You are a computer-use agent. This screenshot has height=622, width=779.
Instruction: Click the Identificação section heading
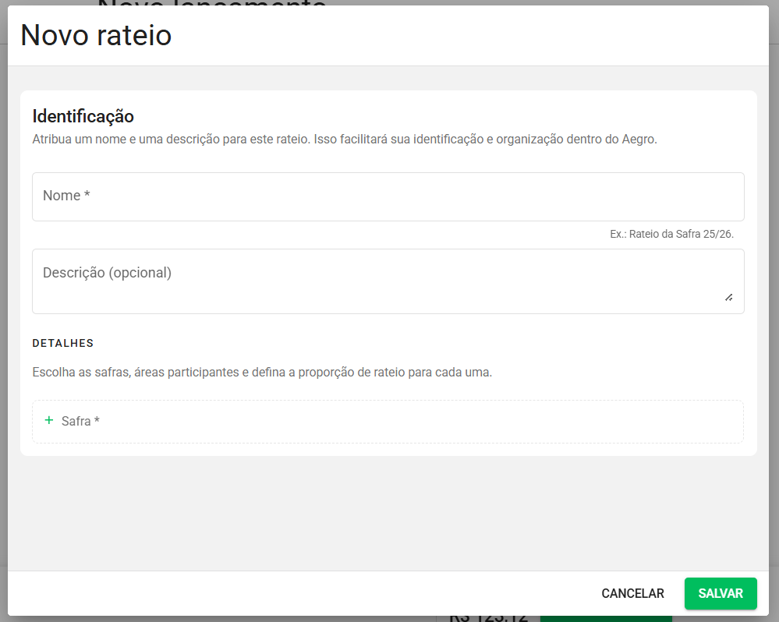[x=83, y=116]
